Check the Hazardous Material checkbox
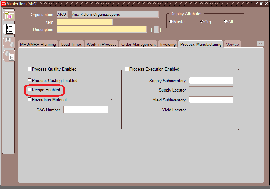 click(x=29, y=99)
